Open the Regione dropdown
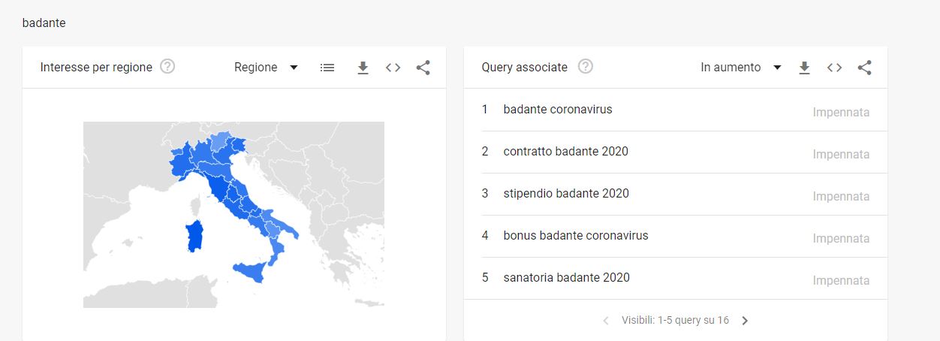This screenshot has height=341, width=940. pos(267,68)
